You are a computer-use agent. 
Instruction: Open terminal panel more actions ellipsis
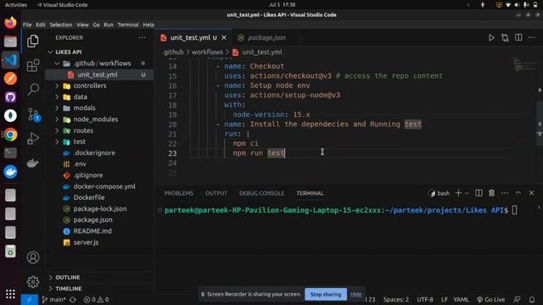pyautogui.click(x=505, y=193)
